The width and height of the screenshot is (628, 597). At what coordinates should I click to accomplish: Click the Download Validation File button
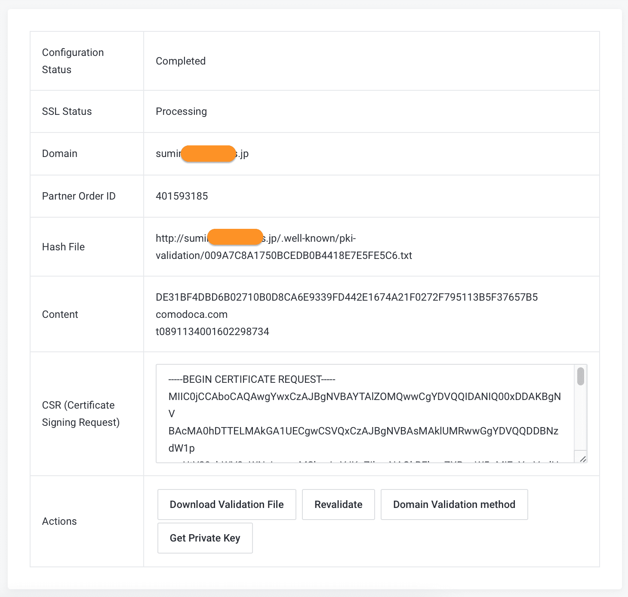coord(227,505)
